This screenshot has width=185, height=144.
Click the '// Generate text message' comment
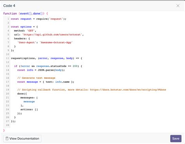point(36,78)
